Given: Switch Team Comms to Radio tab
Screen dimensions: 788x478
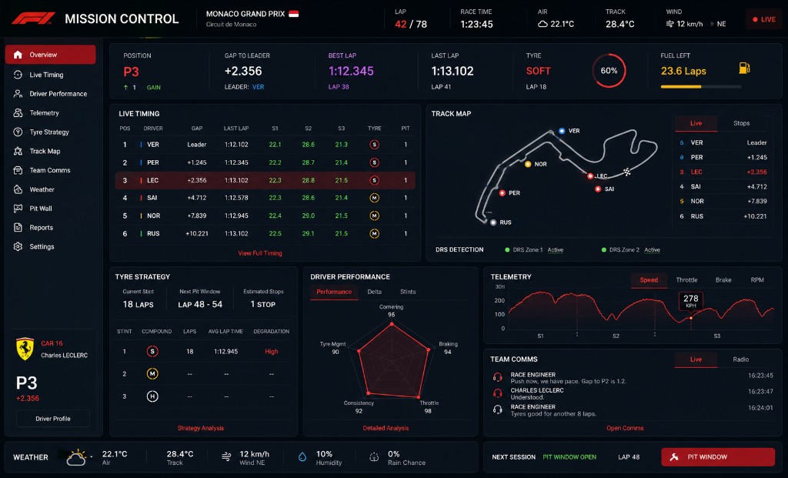Looking at the screenshot, I should (741, 359).
